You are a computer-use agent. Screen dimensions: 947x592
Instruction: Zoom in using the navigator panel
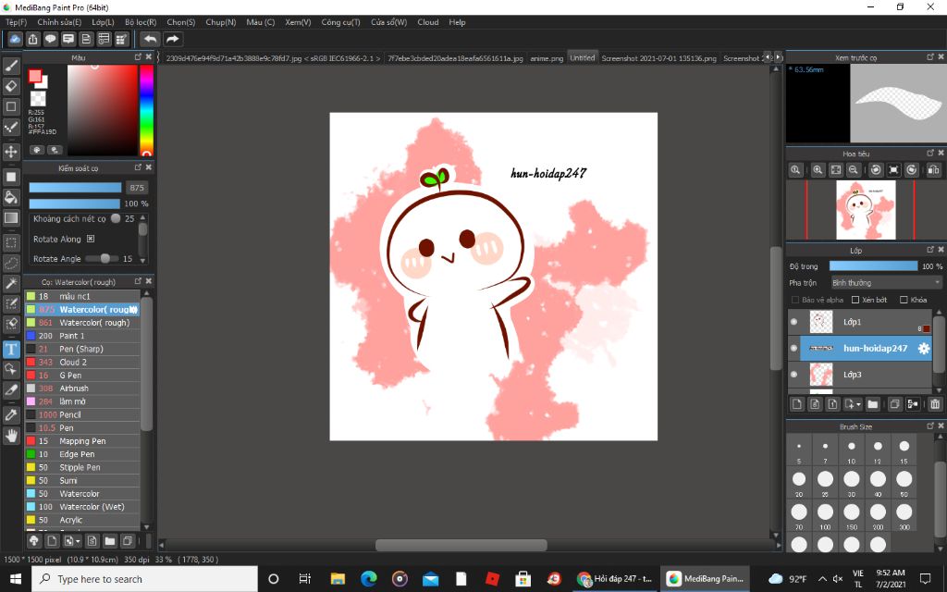(818, 170)
